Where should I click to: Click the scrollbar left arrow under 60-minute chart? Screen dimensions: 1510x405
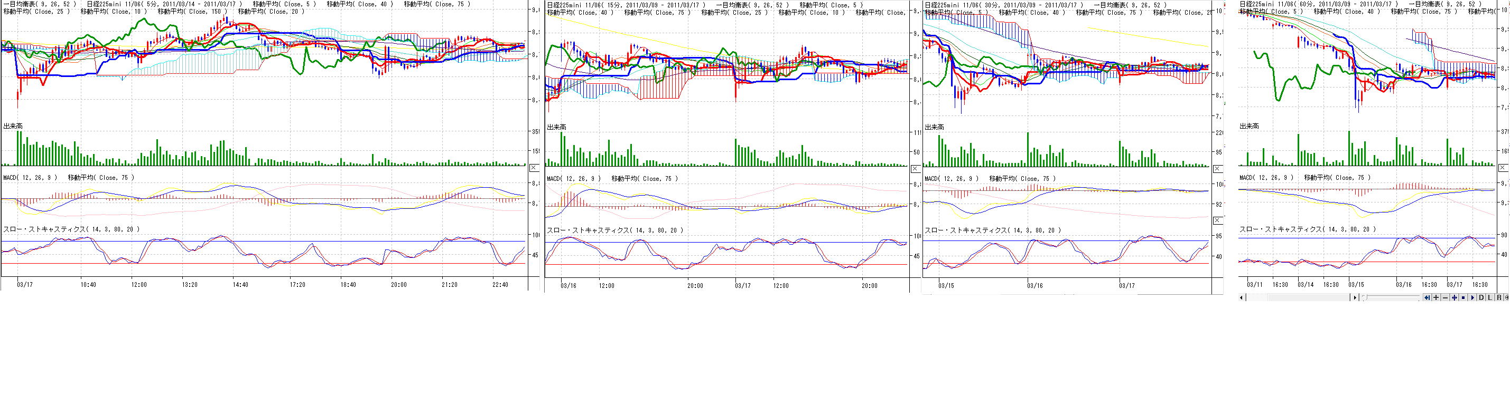tap(1242, 298)
